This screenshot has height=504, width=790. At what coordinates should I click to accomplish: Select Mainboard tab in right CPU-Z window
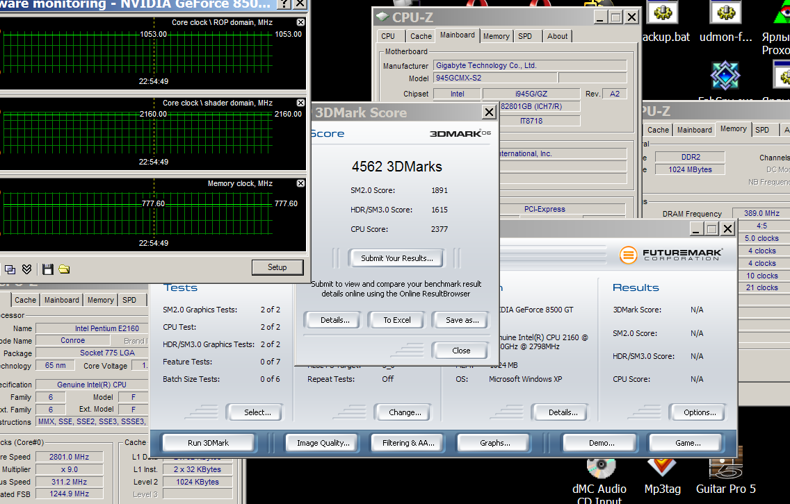tap(694, 130)
